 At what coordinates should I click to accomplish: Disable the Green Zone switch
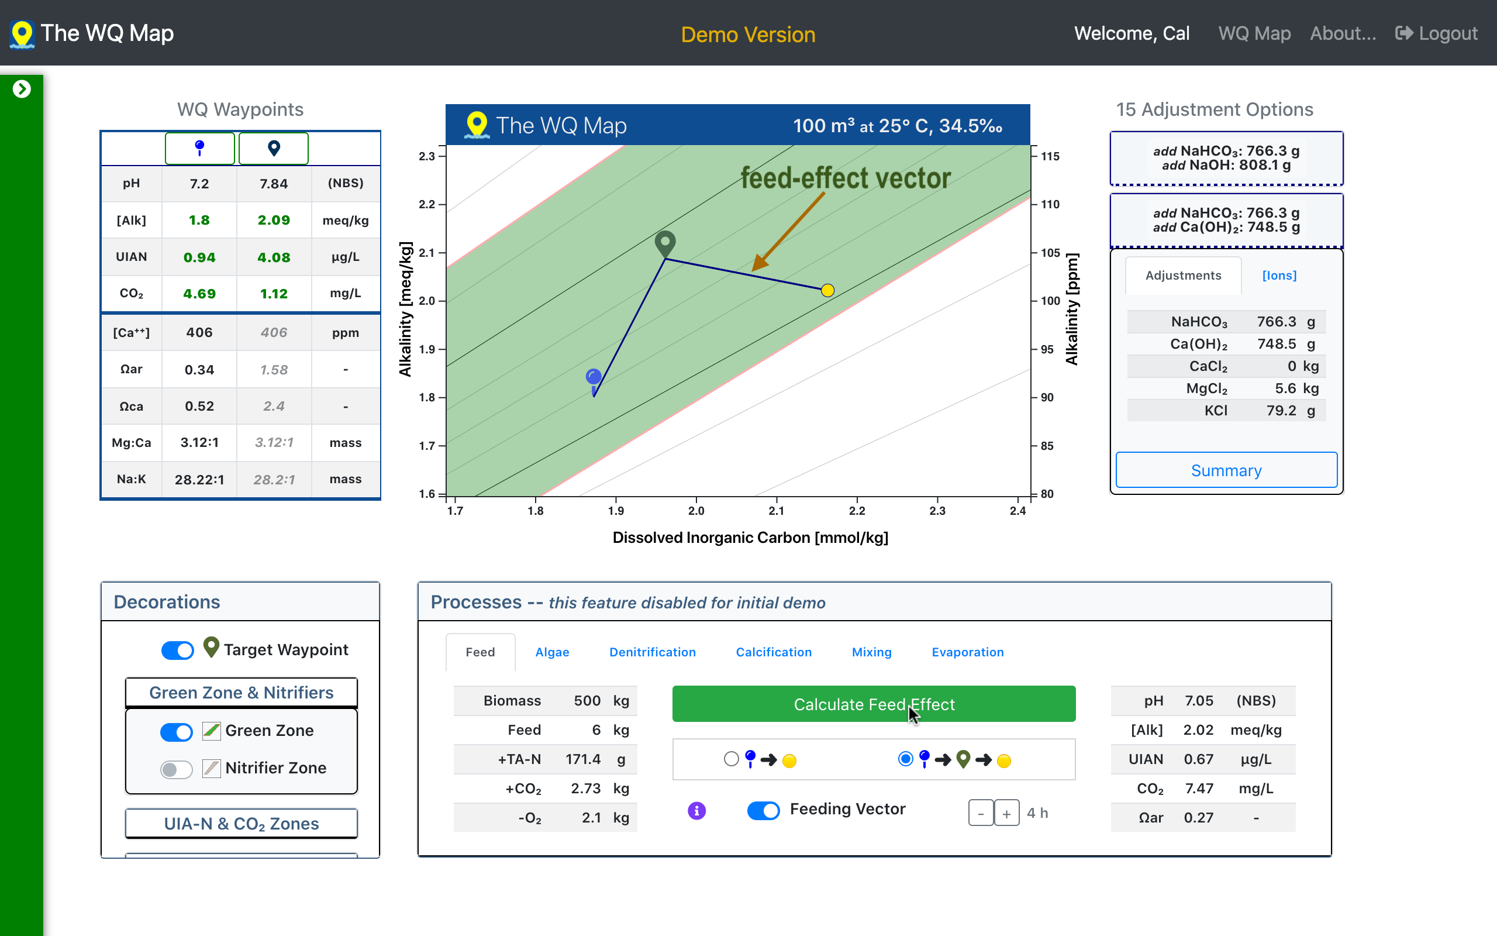176,732
